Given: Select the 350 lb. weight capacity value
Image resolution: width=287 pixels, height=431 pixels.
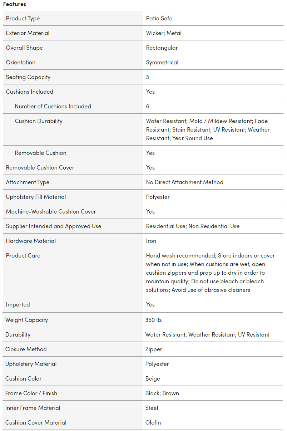Looking at the screenshot, I should pyautogui.click(x=154, y=320).
